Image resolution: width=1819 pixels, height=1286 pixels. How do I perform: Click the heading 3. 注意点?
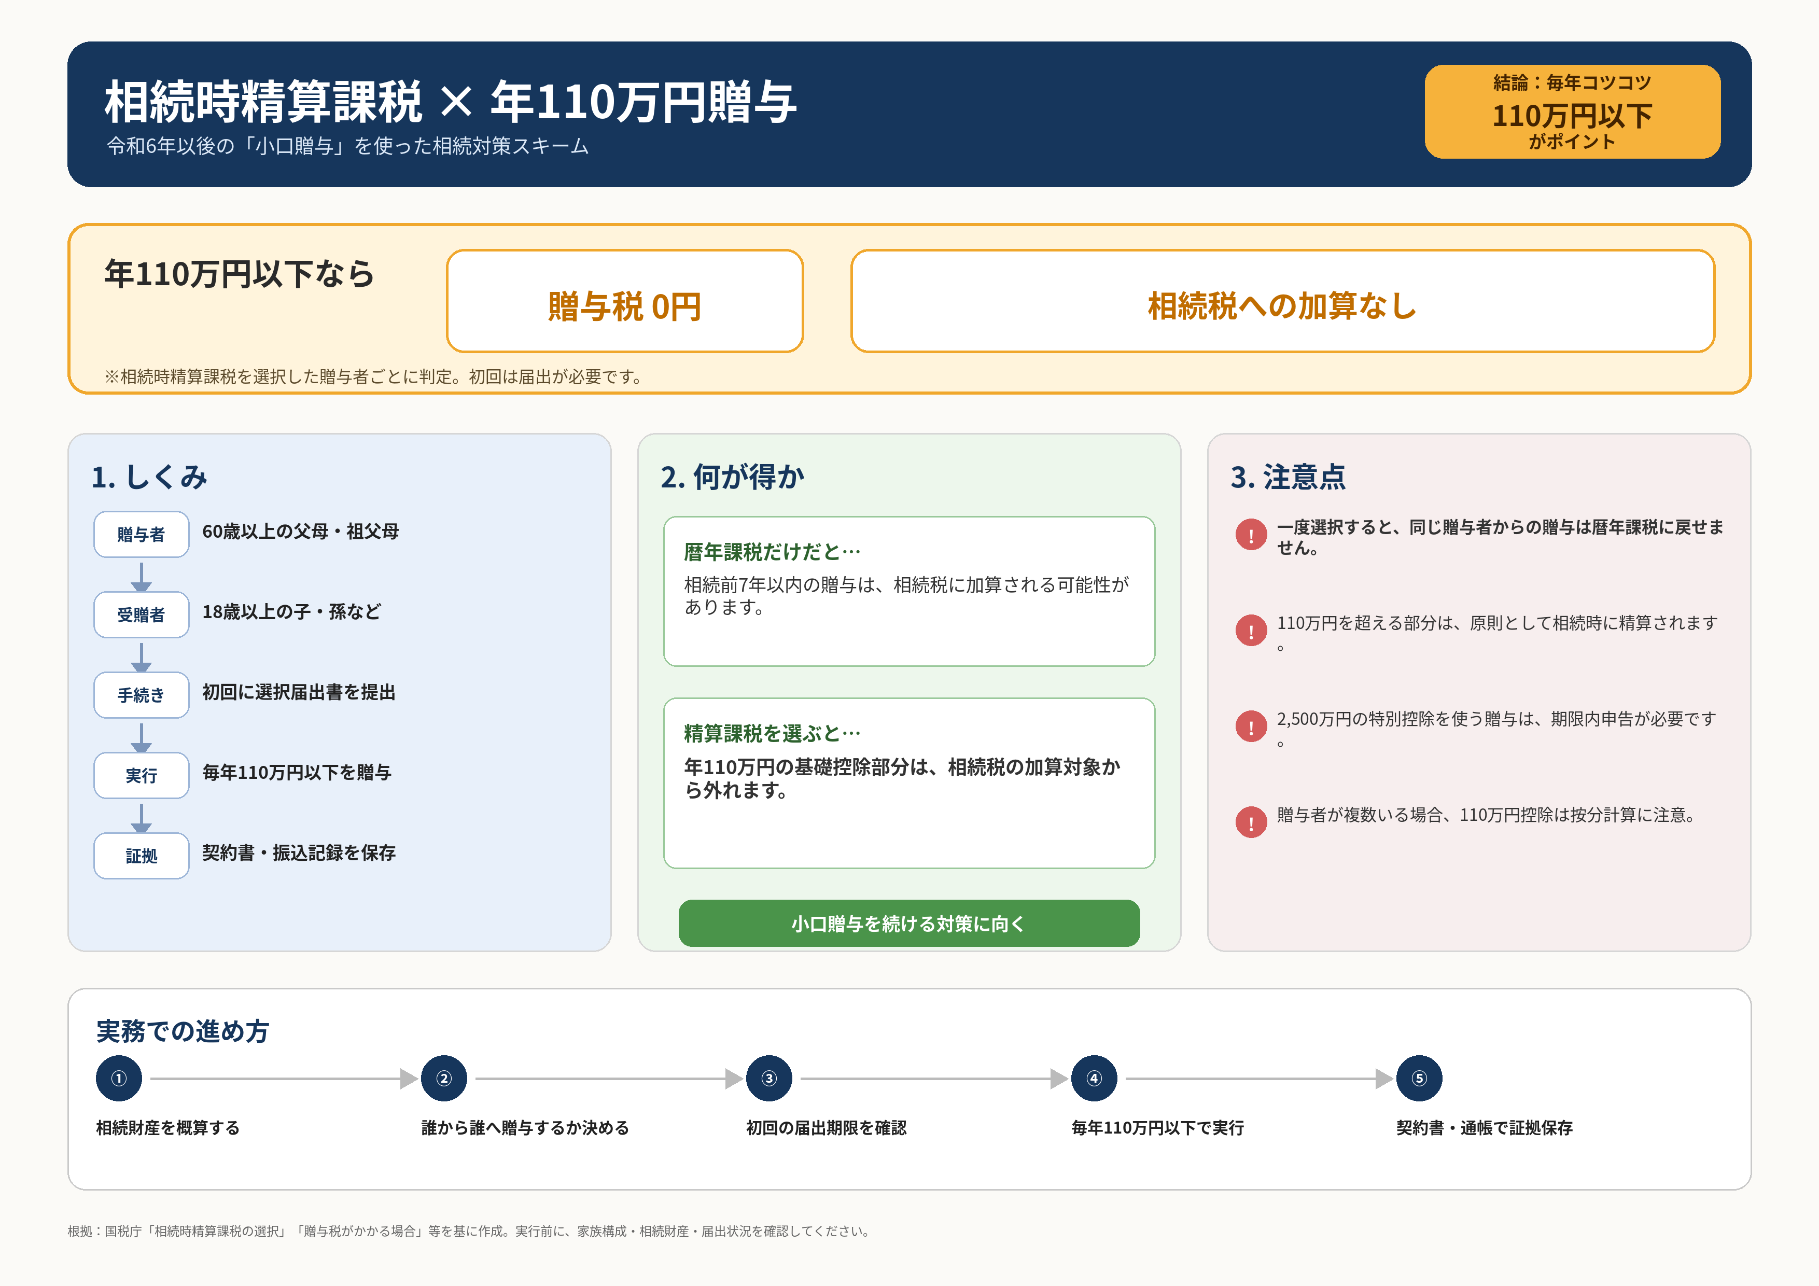[x=1288, y=478]
